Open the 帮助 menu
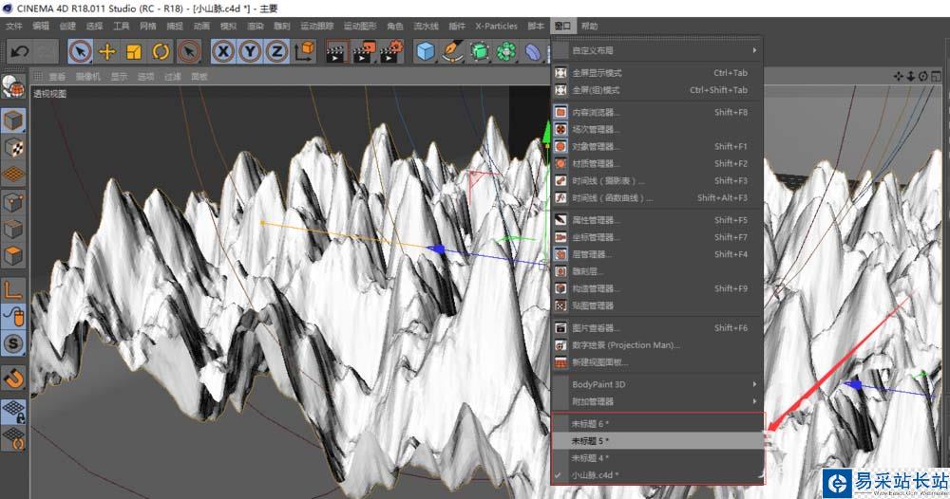The height and width of the screenshot is (499, 950). (x=590, y=26)
